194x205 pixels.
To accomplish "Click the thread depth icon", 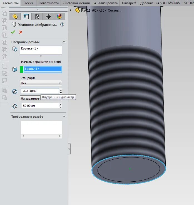I will point(15,106).
